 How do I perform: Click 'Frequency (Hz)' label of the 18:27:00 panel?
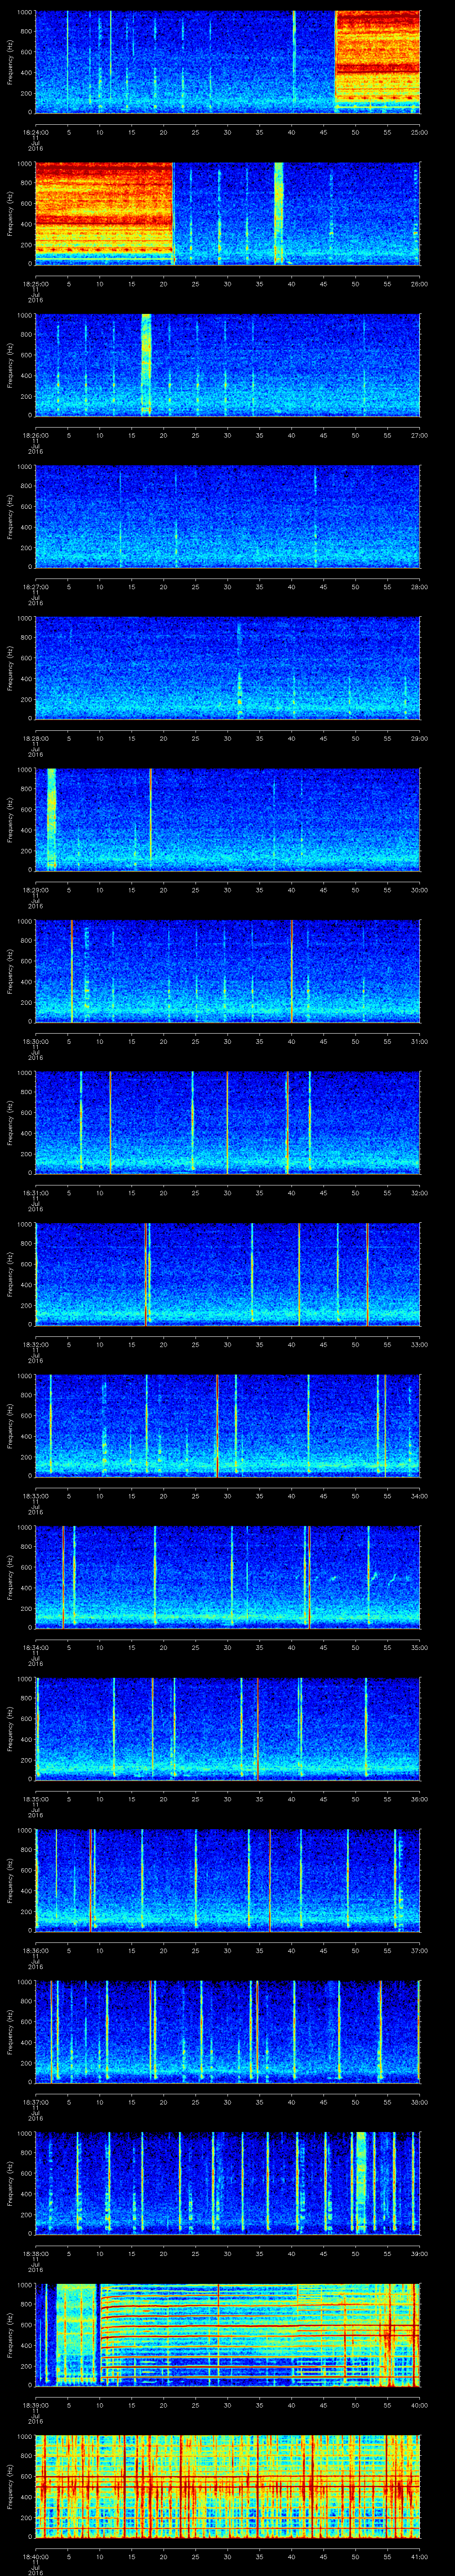coord(10,516)
